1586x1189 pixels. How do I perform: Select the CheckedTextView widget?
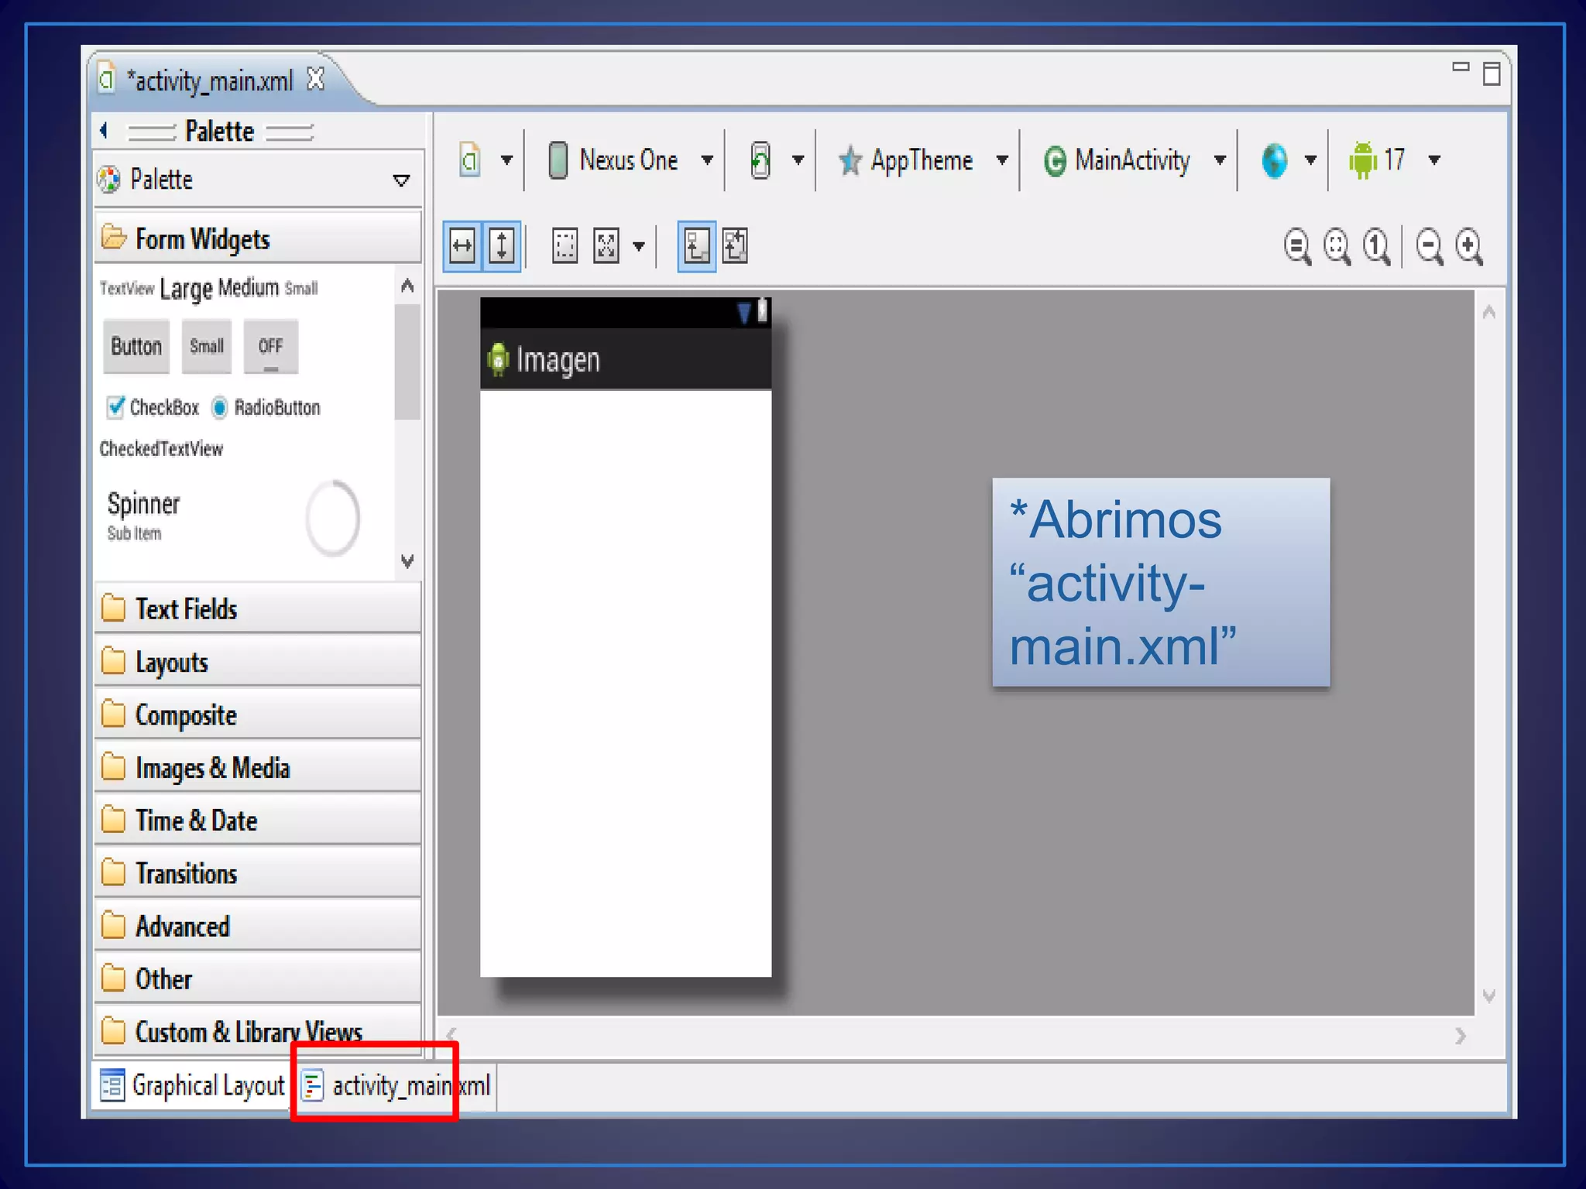[161, 449]
